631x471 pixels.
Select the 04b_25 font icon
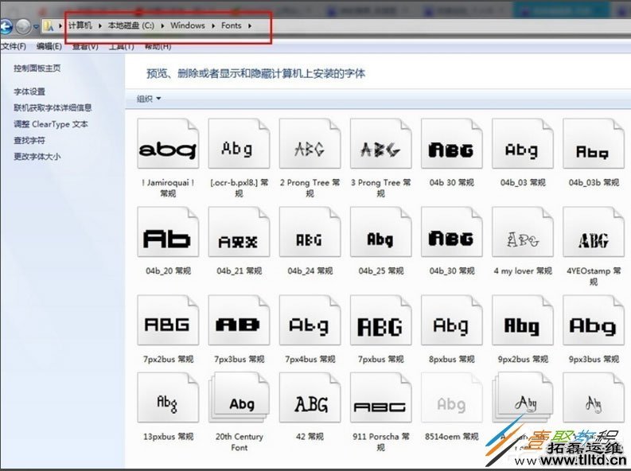380,232
